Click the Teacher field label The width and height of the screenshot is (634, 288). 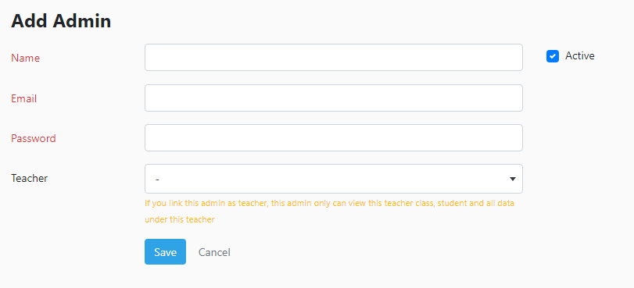pyautogui.click(x=29, y=178)
